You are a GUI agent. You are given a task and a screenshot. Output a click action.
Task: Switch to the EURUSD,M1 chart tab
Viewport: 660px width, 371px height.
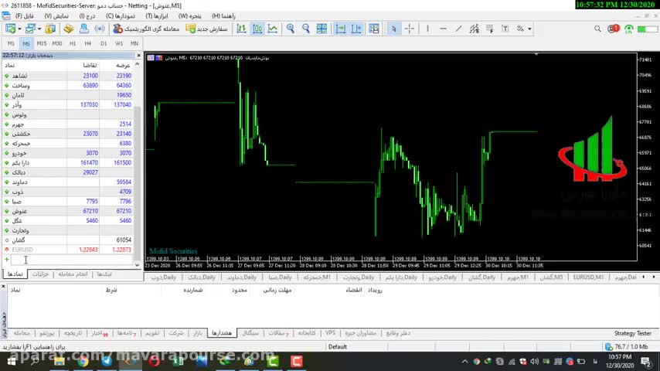(588, 277)
